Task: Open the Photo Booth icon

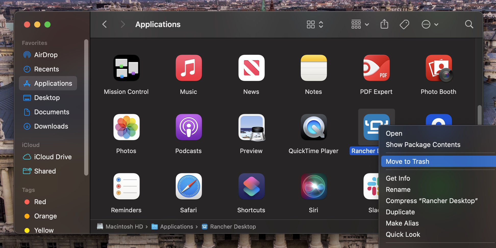Action: [x=439, y=68]
